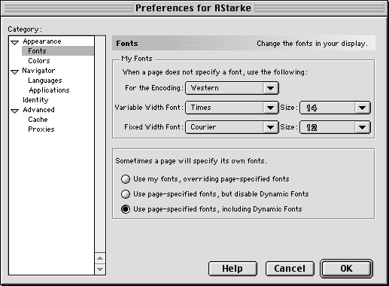Collapse the Navigator category triangle

click(x=15, y=71)
